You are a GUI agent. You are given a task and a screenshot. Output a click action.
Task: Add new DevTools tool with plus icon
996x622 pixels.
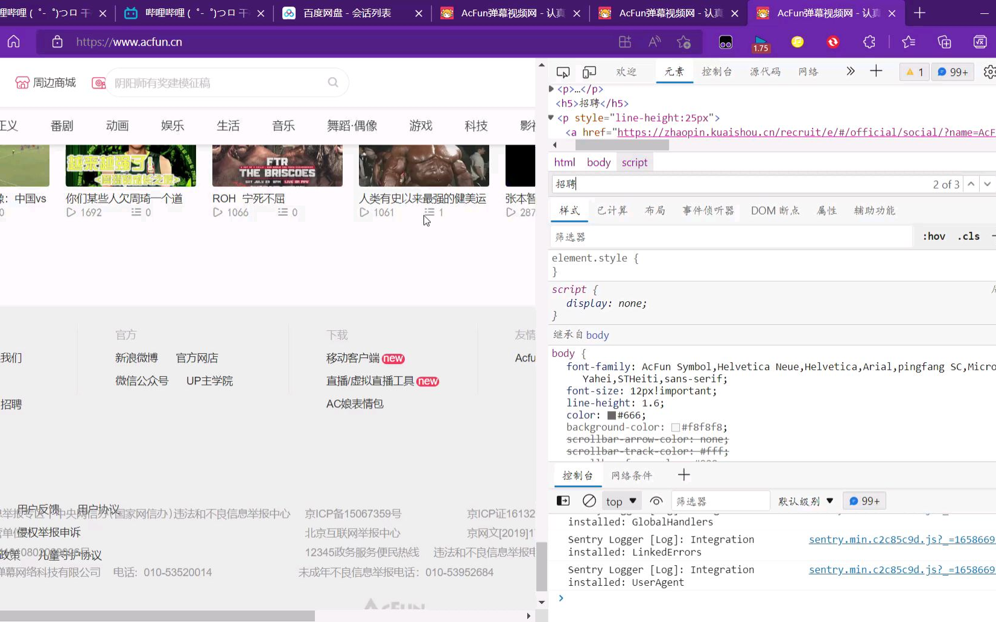pyautogui.click(x=876, y=71)
